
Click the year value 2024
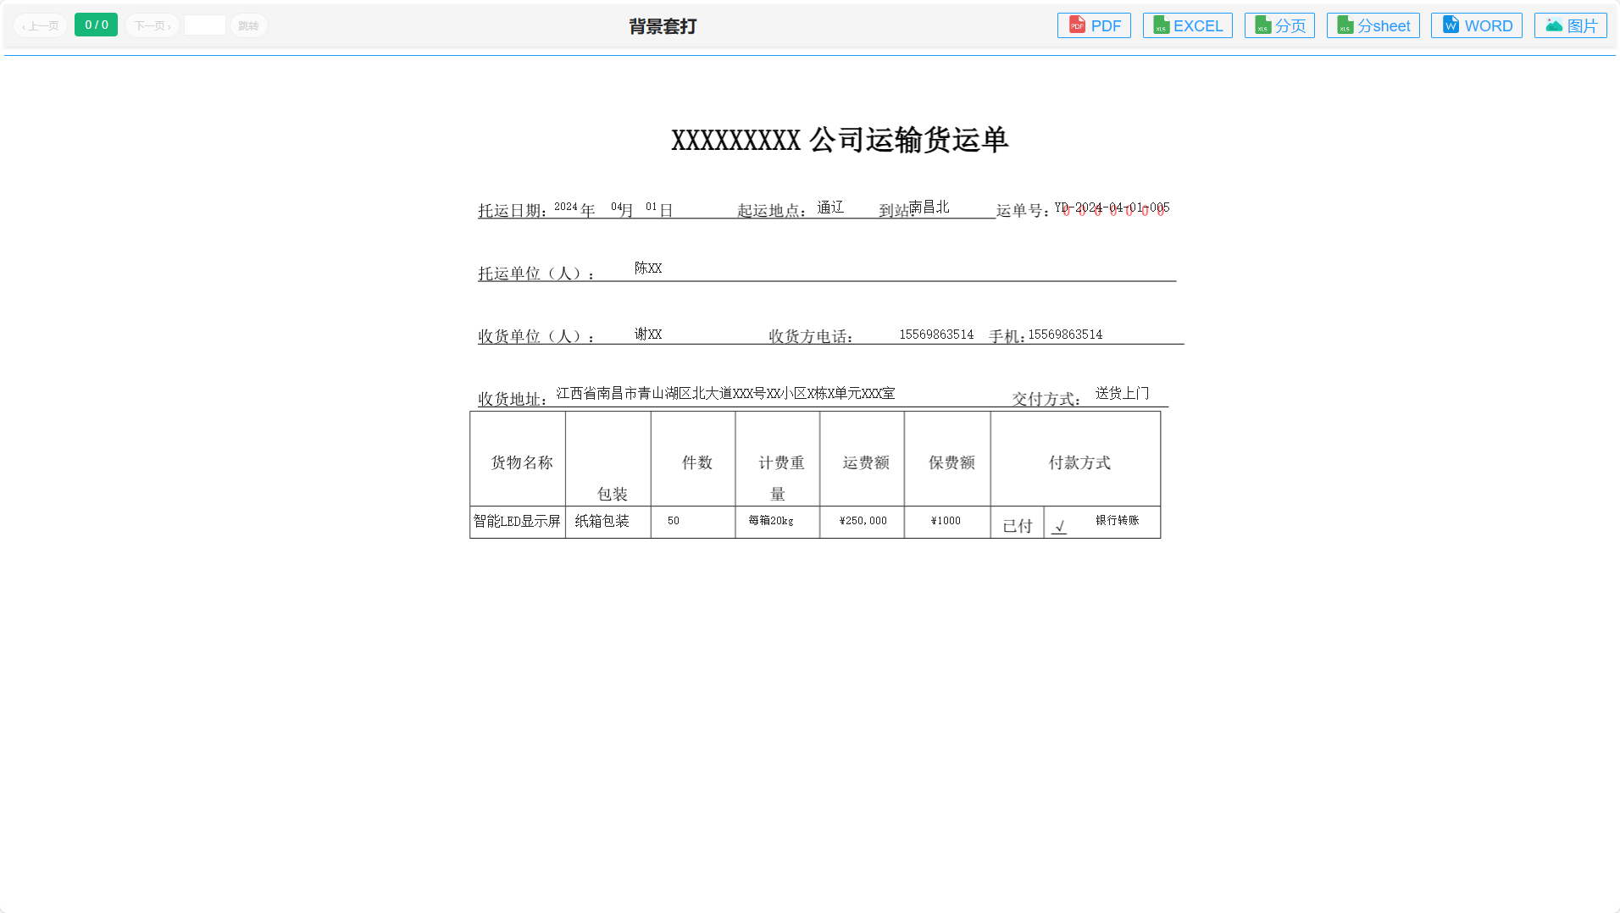[566, 207]
